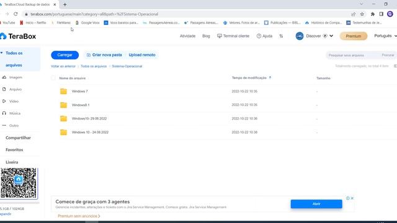This screenshot has height=223, width=397.
Task: Bookmark this page with the star icon
Action: pyautogui.click(x=362, y=14)
